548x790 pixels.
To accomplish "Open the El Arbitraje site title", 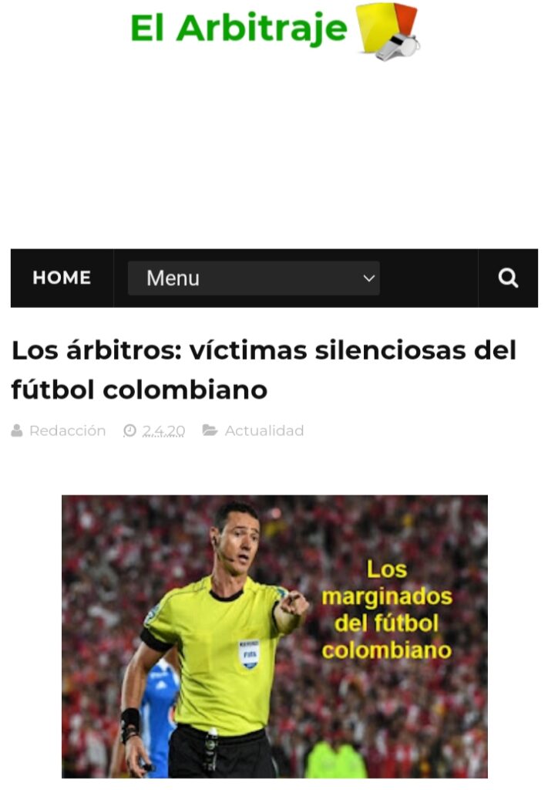I will tap(238, 28).
